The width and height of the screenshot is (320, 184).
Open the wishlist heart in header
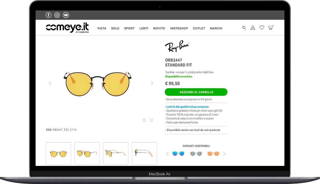click(262, 28)
